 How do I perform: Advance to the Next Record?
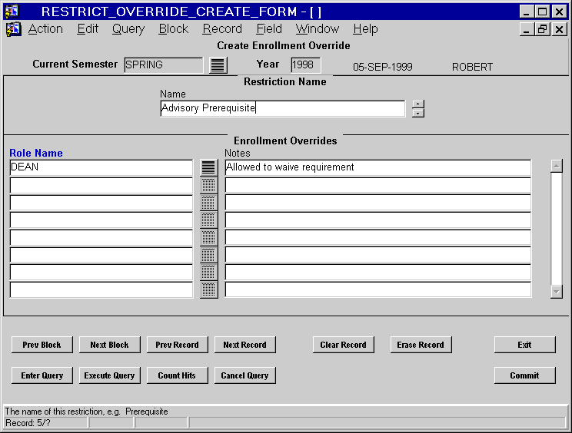click(x=244, y=345)
